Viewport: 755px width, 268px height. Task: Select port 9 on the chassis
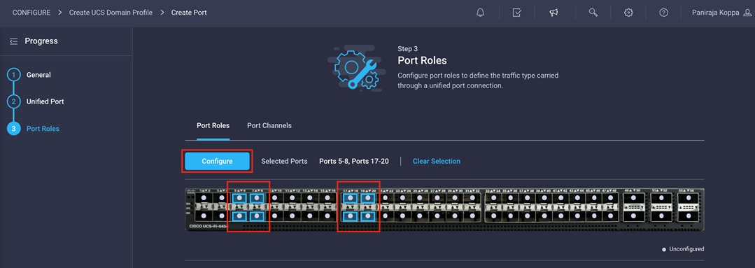(x=275, y=198)
